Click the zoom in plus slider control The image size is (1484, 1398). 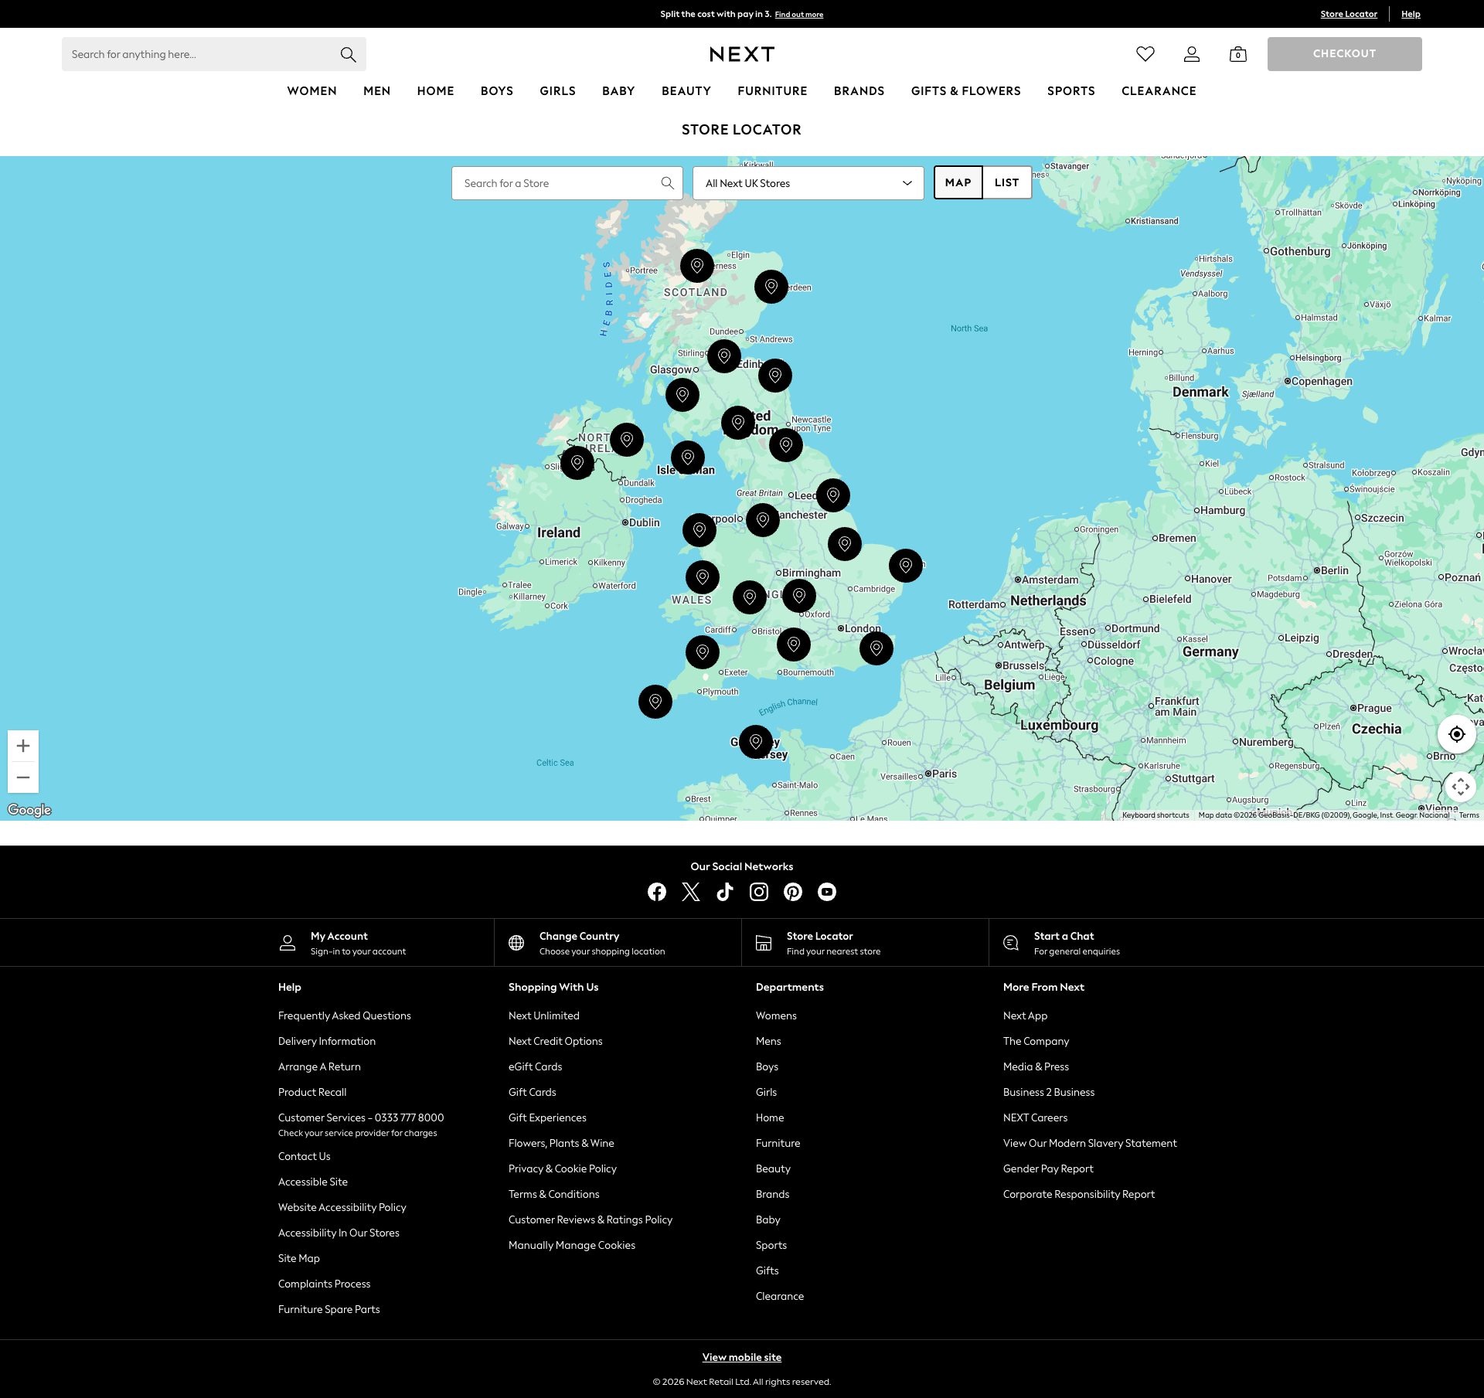point(23,745)
